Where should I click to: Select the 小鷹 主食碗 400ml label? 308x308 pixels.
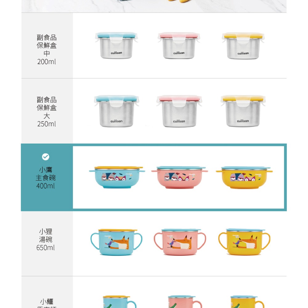click(x=46, y=178)
